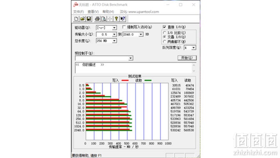Click the New file toolbar icon

[76, 19]
